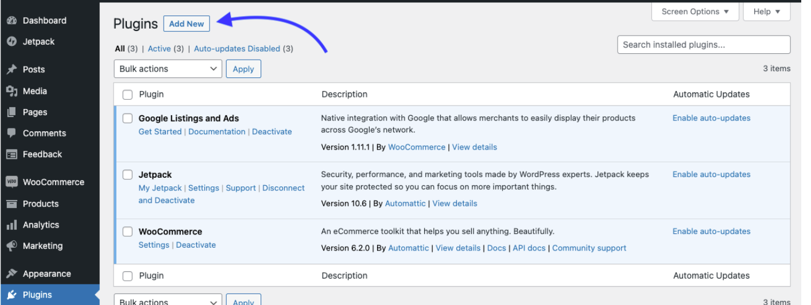Tick the select-all checkbox in table header
Screen dimensions: 811x305
(x=128, y=95)
